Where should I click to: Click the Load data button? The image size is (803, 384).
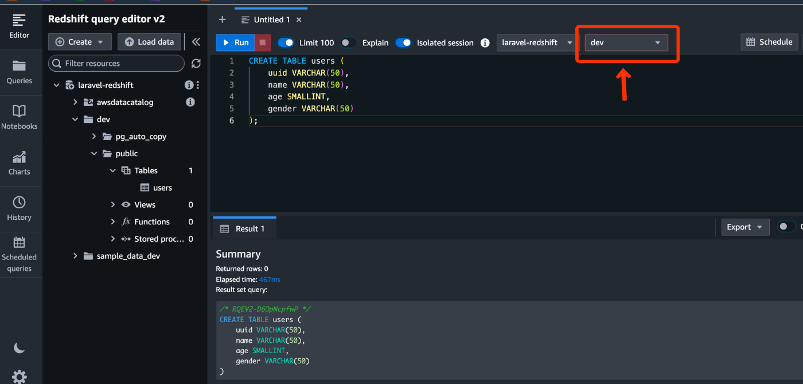click(150, 42)
